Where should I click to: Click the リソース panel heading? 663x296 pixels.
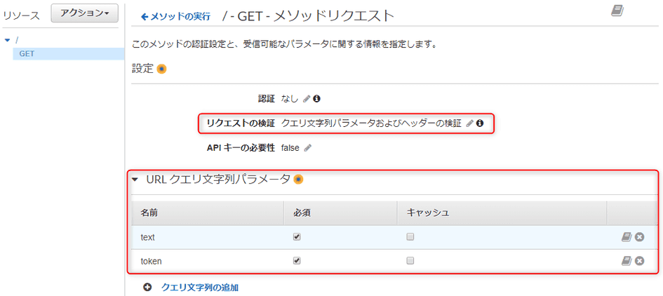[x=22, y=15]
